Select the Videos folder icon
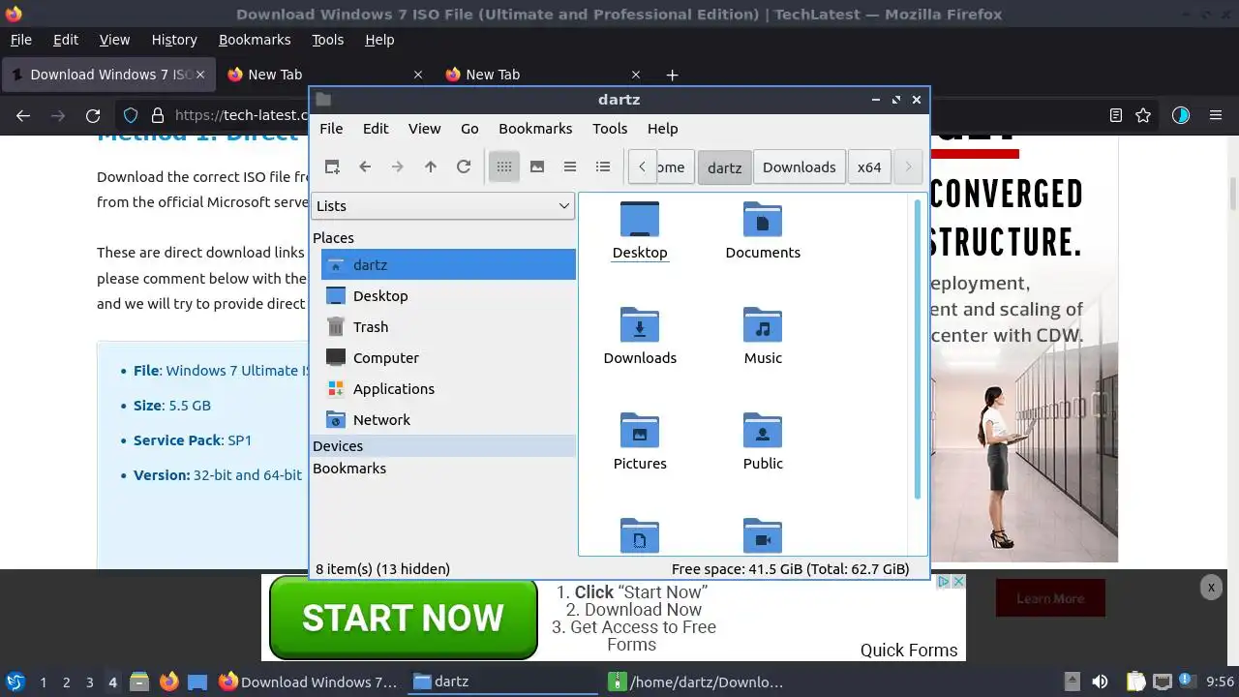 (763, 535)
